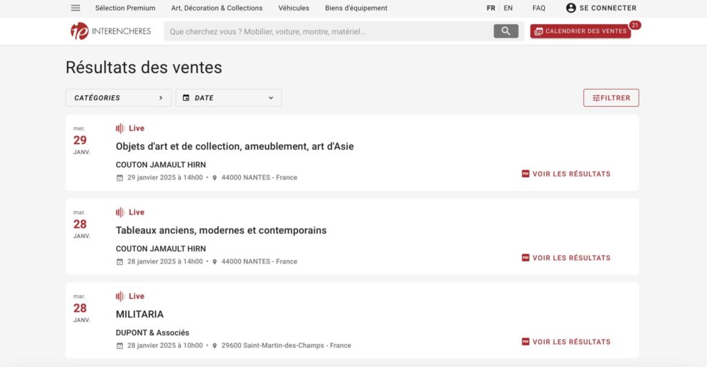Click the PDF icon for the MILITARIA sale
Viewport: 707px width, 367px height.
point(525,341)
